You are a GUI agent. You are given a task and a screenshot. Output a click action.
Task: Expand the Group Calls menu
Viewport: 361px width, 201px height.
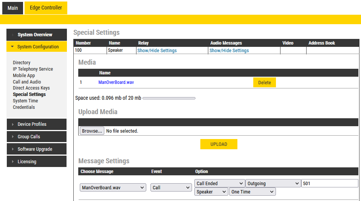36,137
